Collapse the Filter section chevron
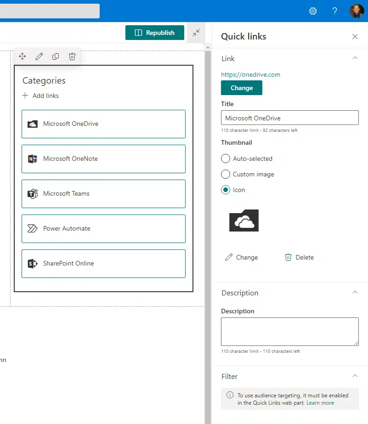368x424 pixels. coord(355,376)
